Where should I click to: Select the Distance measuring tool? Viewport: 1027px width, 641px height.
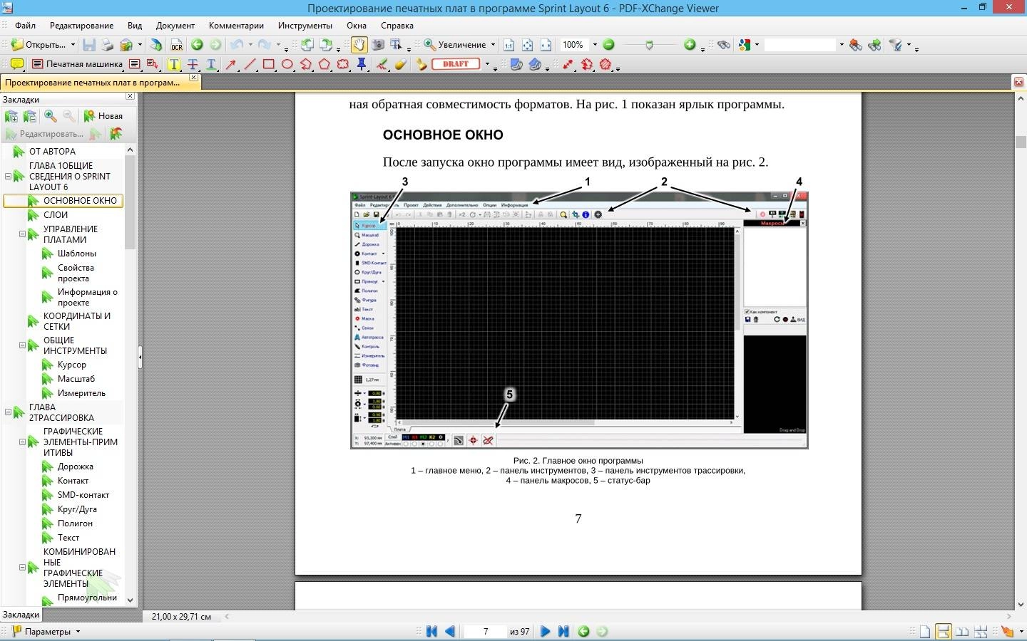click(568, 64)
